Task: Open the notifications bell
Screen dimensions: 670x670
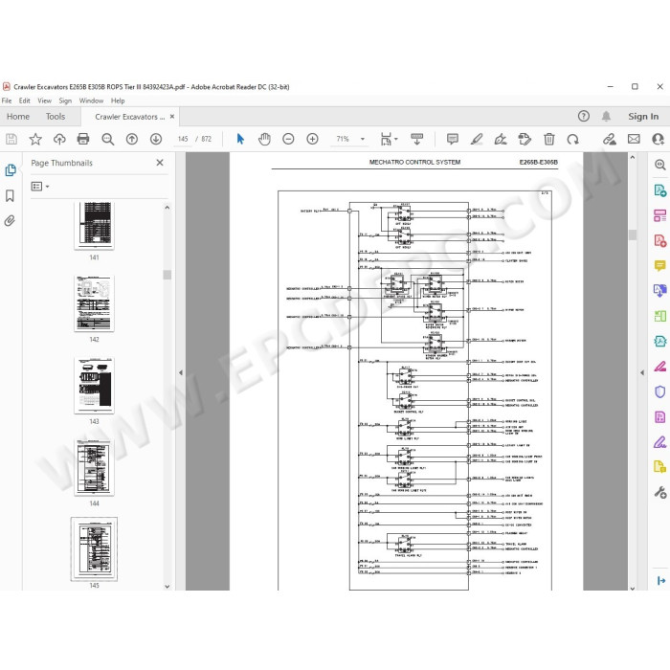Action: pyautogui.click(x=606, y=116)
